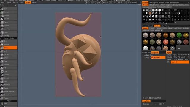Viewport: 190px width, 107px height.
Task: Switch to the Render room tab
Action: [x=34, y=2]
